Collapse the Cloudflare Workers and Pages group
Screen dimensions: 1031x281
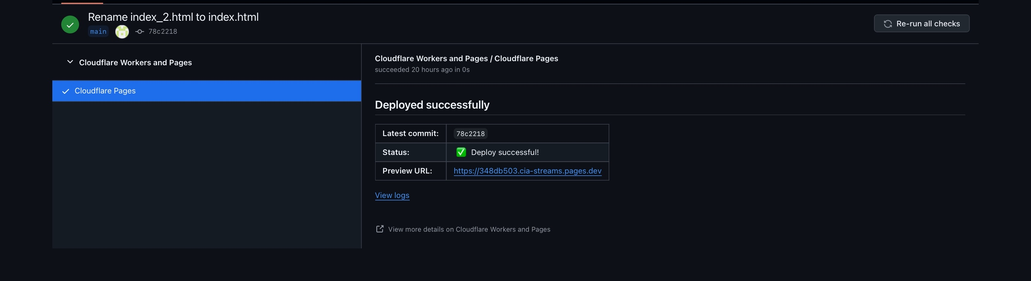pyautogui.click(x=70, y=62)
